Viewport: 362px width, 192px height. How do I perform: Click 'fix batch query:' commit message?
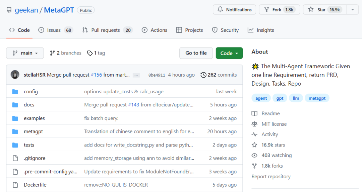click(101, 118)
